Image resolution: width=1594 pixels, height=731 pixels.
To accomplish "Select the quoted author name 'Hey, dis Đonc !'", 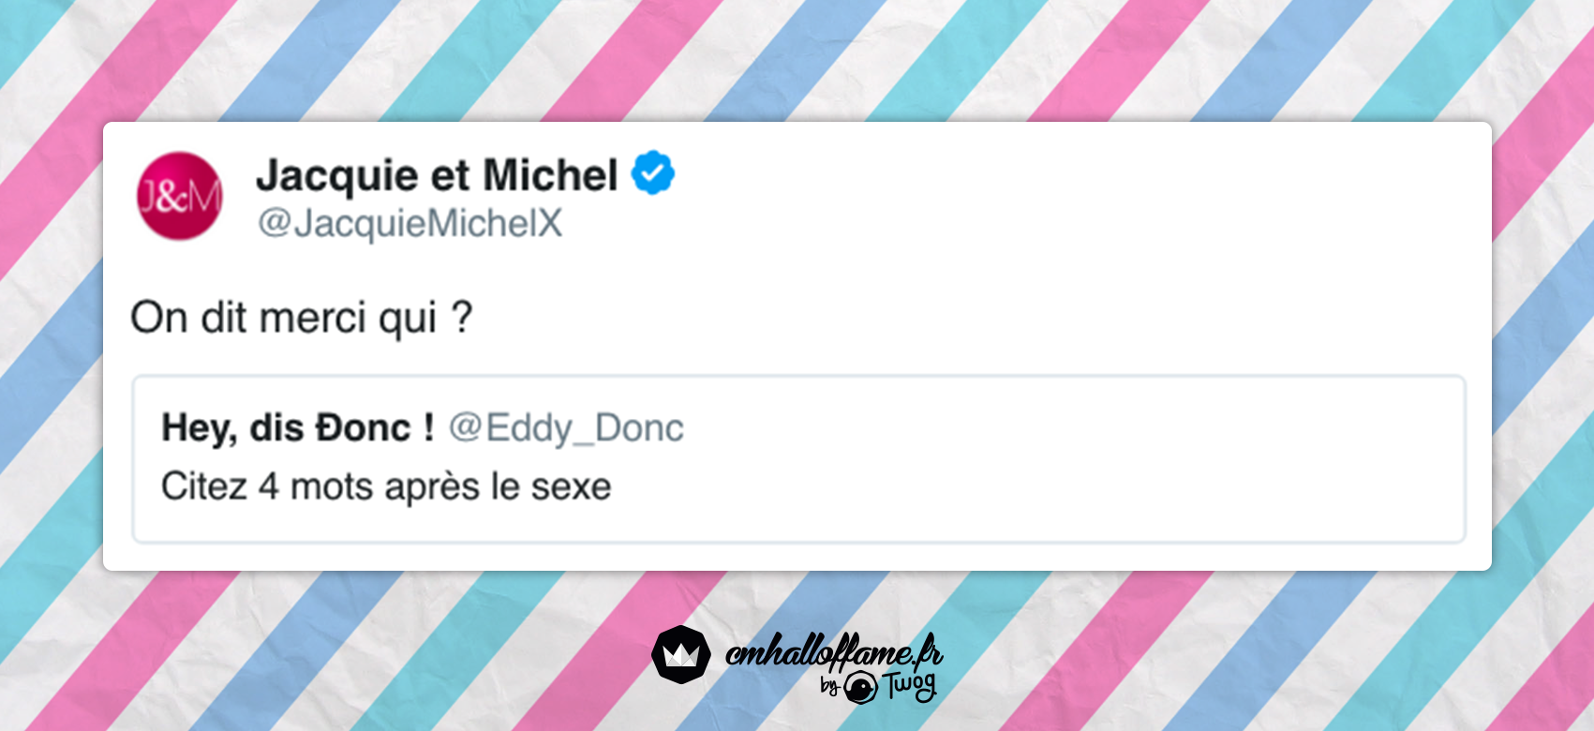I will coord(297,428).
